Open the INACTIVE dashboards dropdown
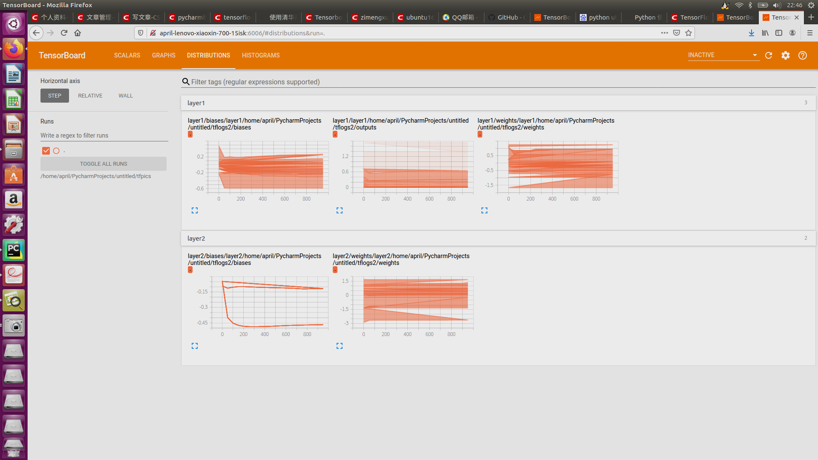Screen dimensions: 818x460 coord(723,55)
